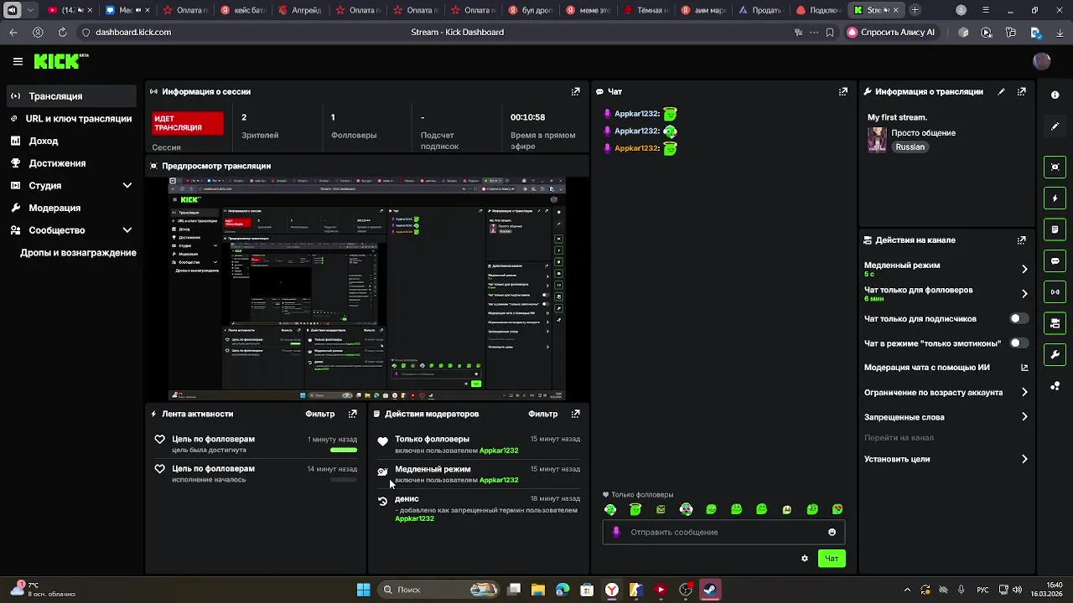The height and width of the screenshot is (603, 1073).
Task: Open Дропы и вознаграждения page
Action: (78, 252)
